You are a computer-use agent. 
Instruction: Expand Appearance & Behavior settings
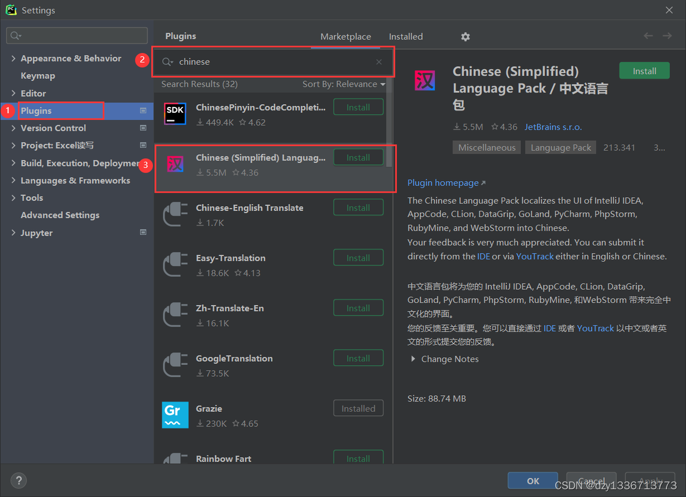[13, 58]
